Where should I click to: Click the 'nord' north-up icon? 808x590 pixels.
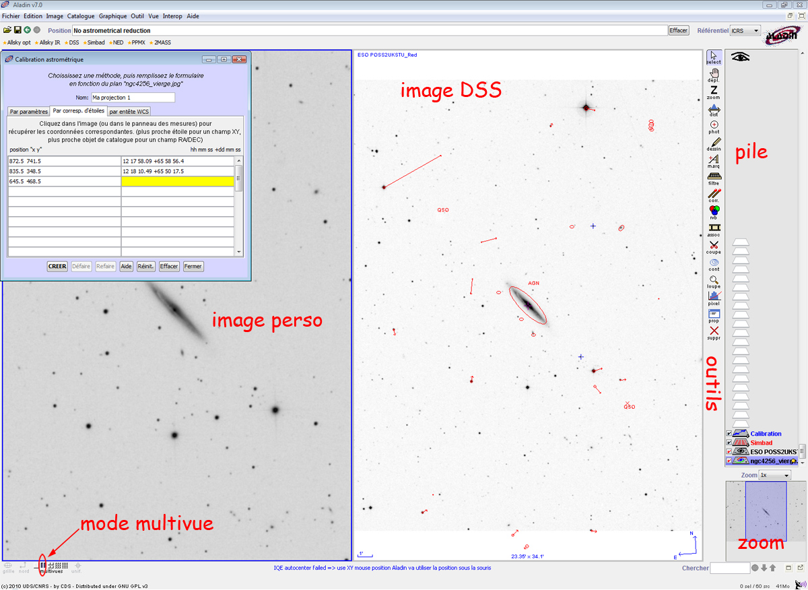pyautogui.click(x=24, y=567)
